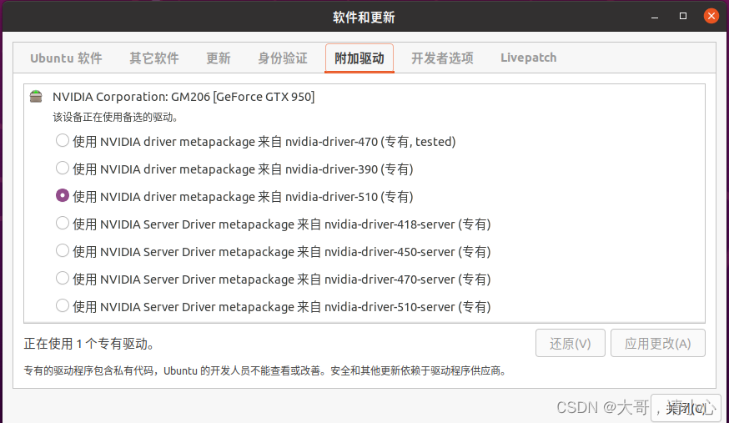Click the 正在使用 1 个专有驱动 status text

point(88,344)
